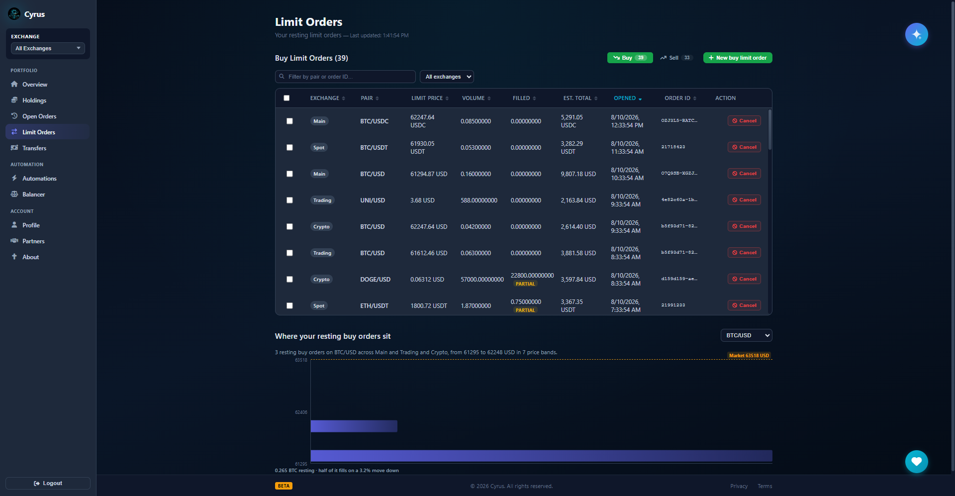Cancel the UNI/USD order

(x=744, y=200)
